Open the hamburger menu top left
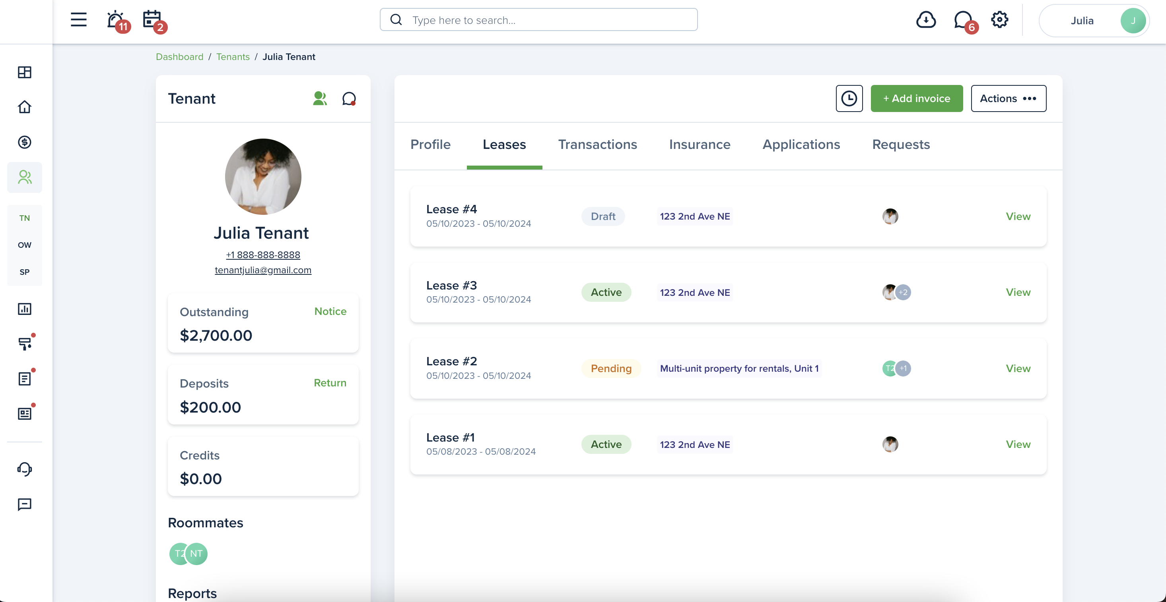The height and width of the screenshot is (602, 1166). click(x=78, y=20)
